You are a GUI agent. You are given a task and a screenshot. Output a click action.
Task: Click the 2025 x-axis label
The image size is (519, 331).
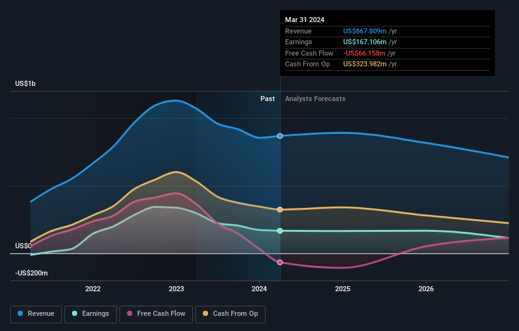pyautogui.click(x=343, y=289)
